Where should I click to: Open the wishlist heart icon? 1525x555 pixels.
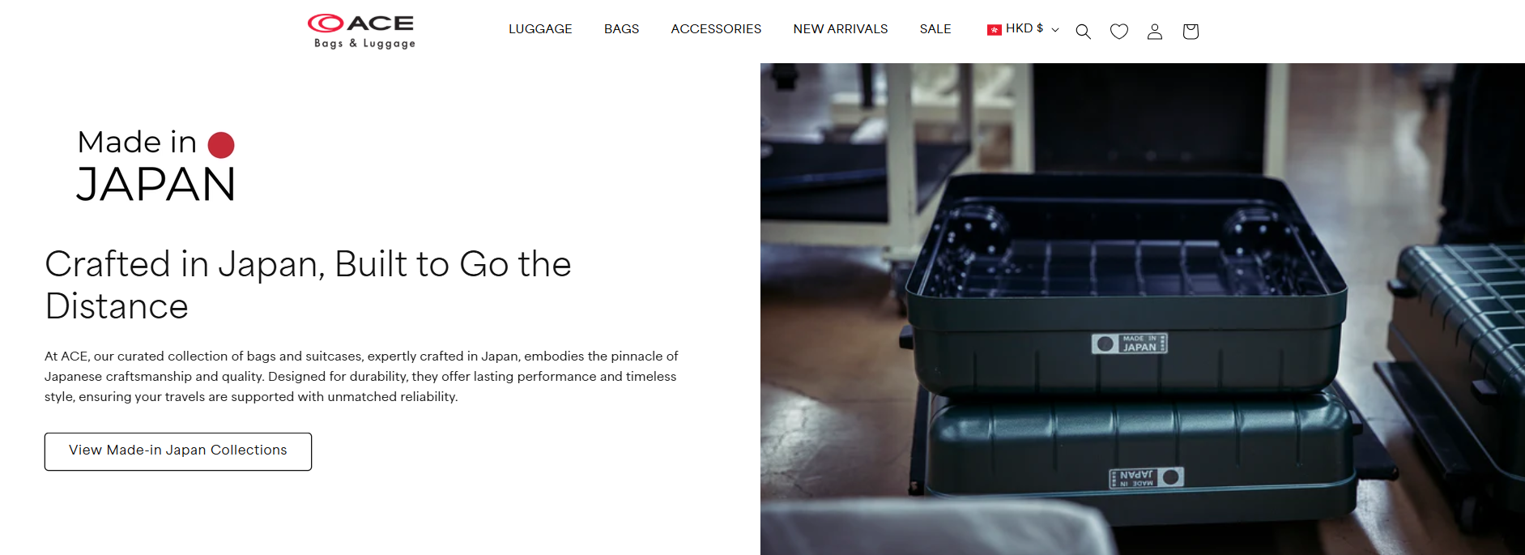1119,32
